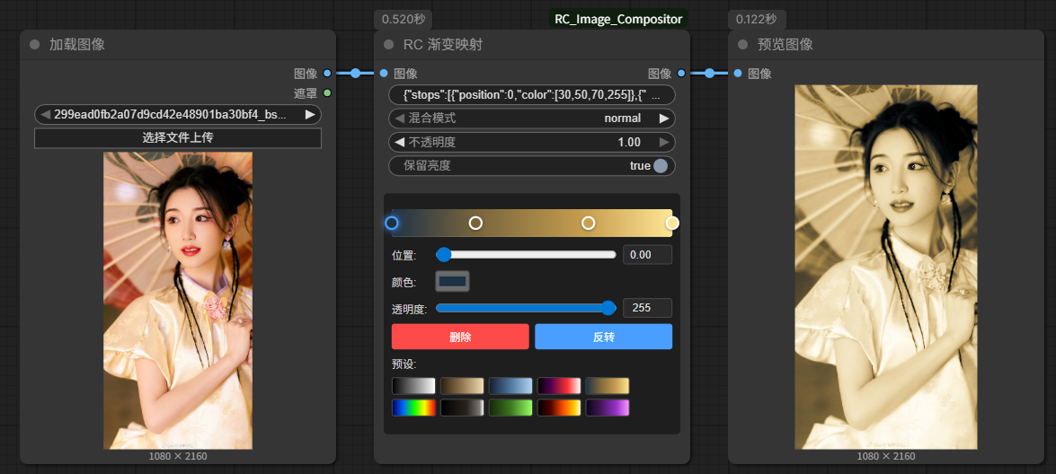Apply the fire black-red-yellow gradient preset
Image resolution: width=1056 pixels, height=474 pixels.
pyautogui.click(x=559, y=408)
